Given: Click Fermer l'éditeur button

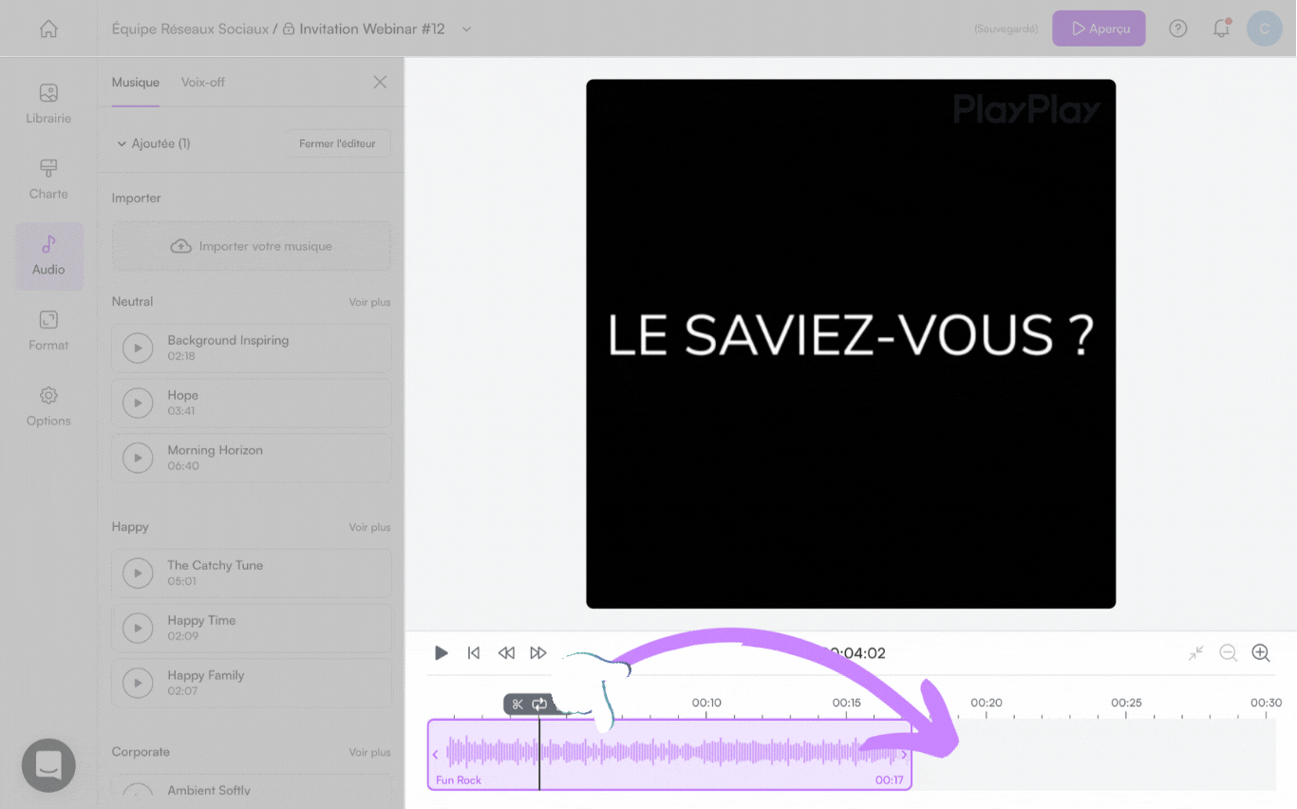Looking at the screenshot, I should (x=338, y=144).
